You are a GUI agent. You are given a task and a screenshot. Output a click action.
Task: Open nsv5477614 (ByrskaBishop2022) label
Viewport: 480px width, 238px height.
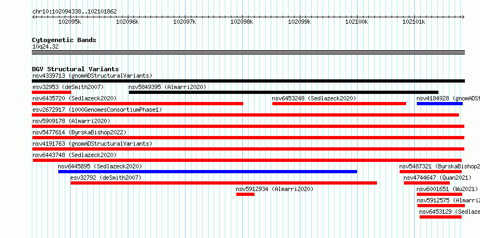coord(79,132)
